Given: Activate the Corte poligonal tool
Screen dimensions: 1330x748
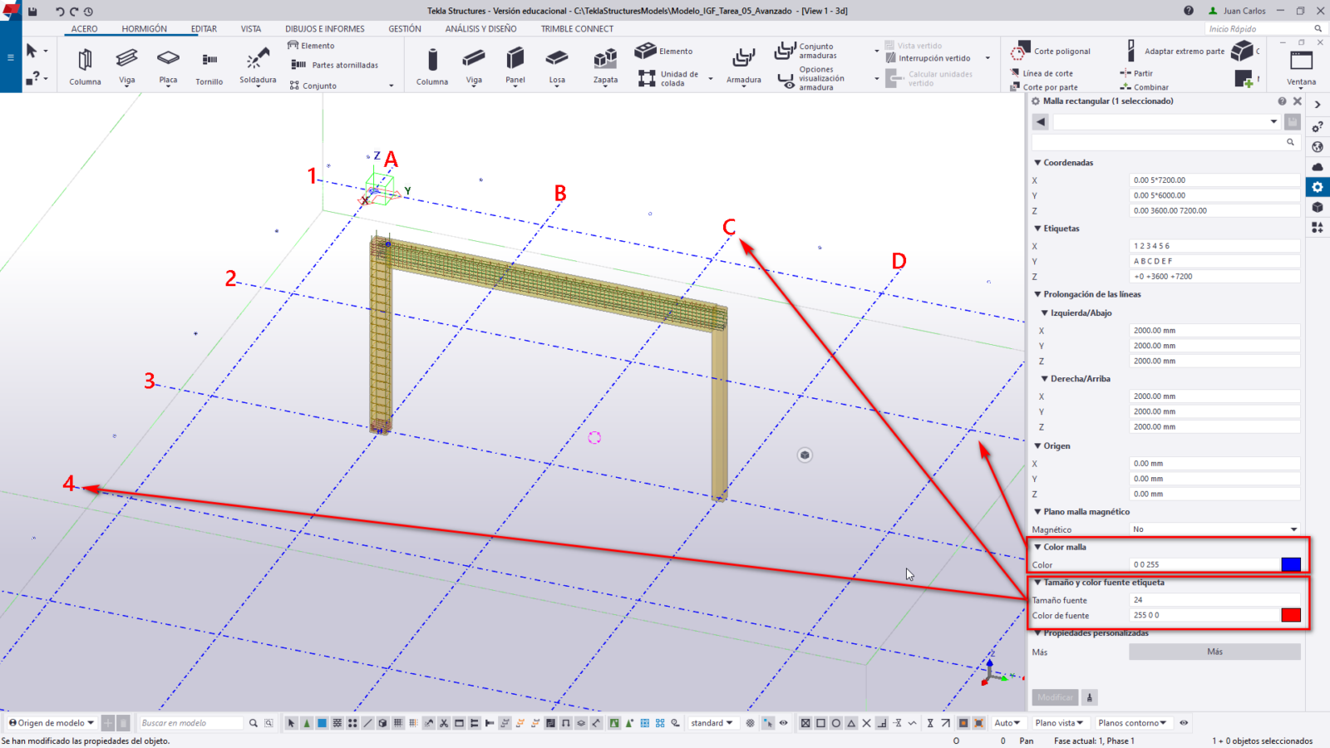Looking at the screenshot, I should point(1052,52).
